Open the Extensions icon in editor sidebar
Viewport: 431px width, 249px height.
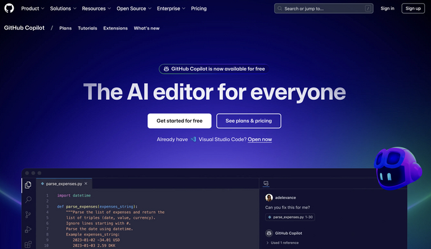pyautogui.click(x=28, y=244)
